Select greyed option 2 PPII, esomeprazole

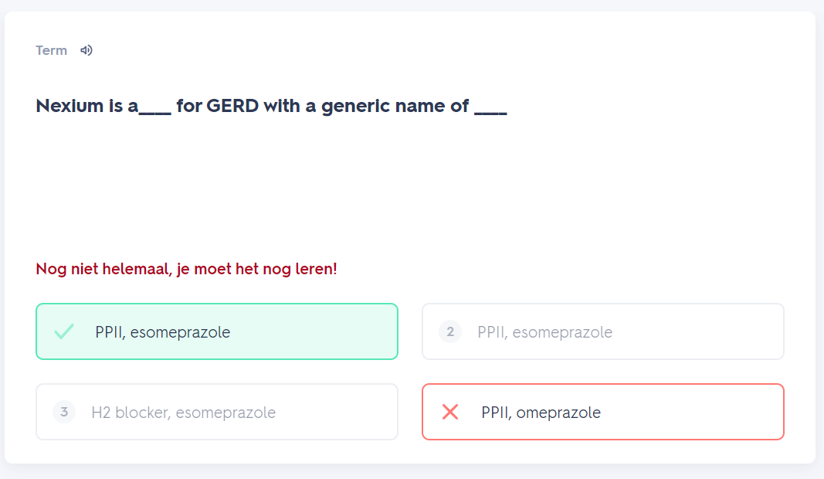point(602,331)
